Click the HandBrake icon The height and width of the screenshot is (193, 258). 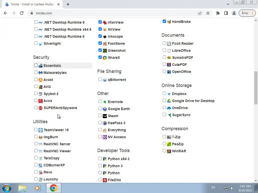(169, 22)
